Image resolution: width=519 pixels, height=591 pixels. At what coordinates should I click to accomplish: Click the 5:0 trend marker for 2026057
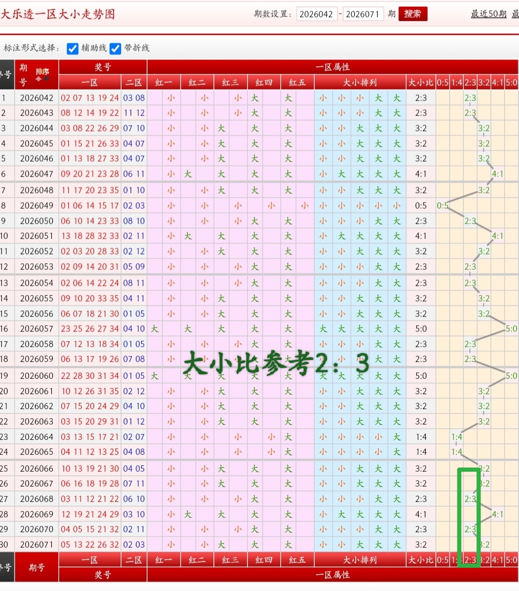click(x=511, y=329)
